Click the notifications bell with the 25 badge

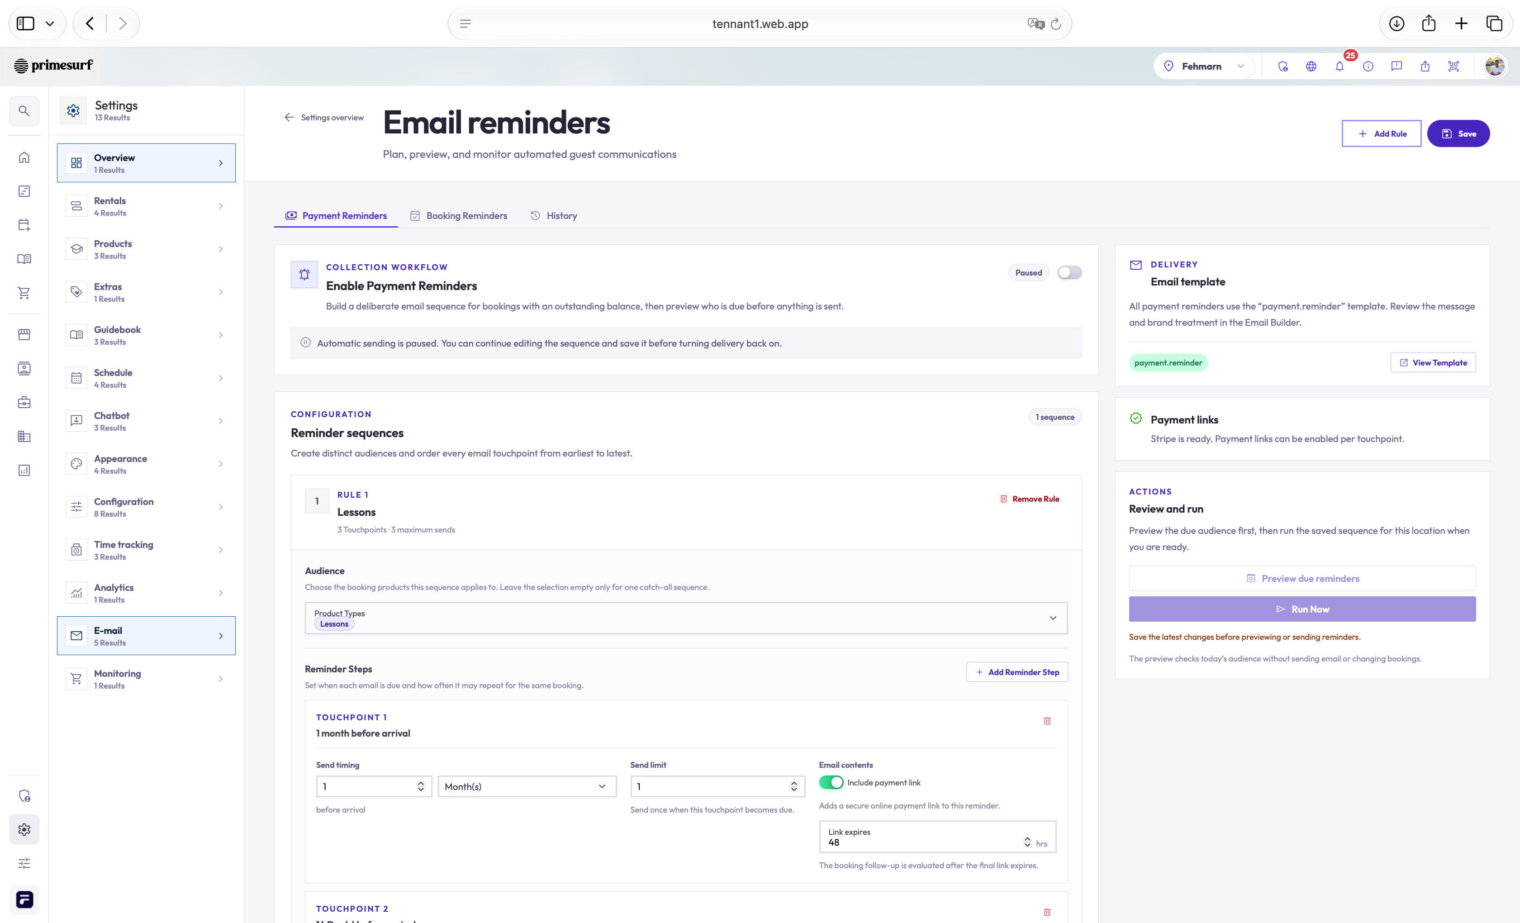1340,66
